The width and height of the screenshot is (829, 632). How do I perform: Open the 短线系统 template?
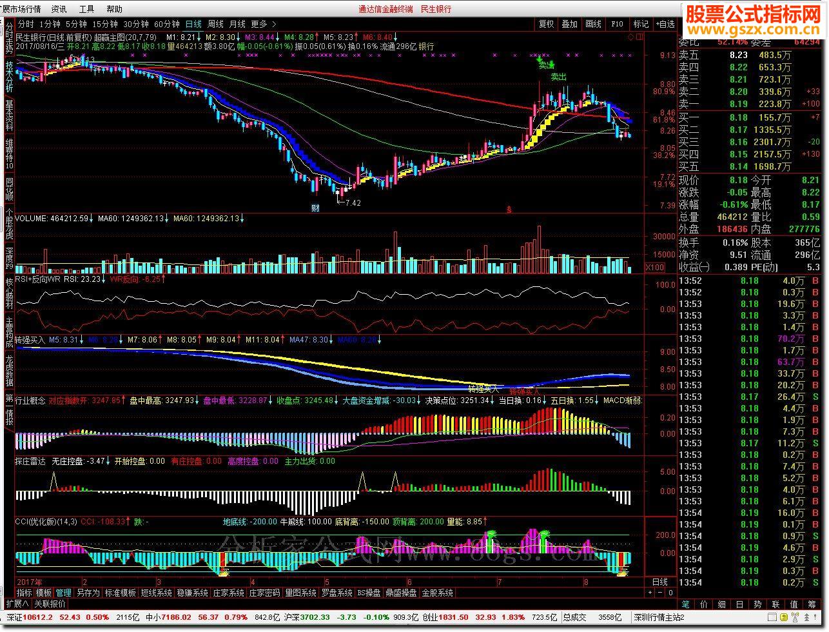pos(157,593)
